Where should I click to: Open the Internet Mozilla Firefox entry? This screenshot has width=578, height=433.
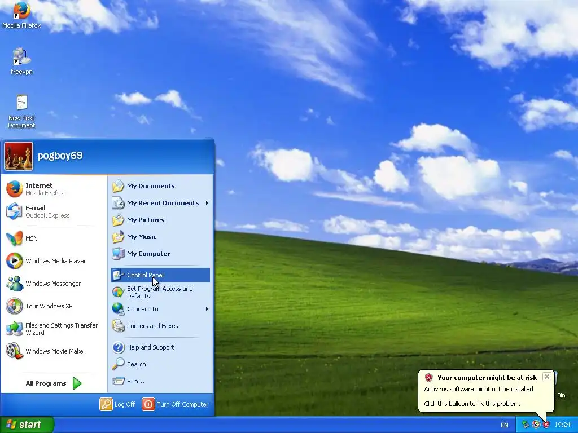pos(54,189)
